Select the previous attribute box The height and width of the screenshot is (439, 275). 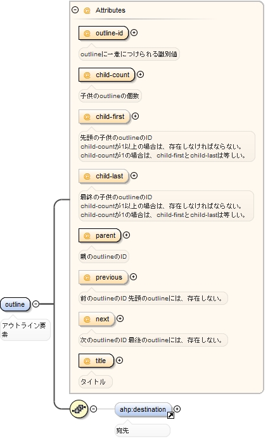coord(103,277)
